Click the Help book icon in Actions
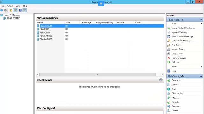 coord(169,71)
